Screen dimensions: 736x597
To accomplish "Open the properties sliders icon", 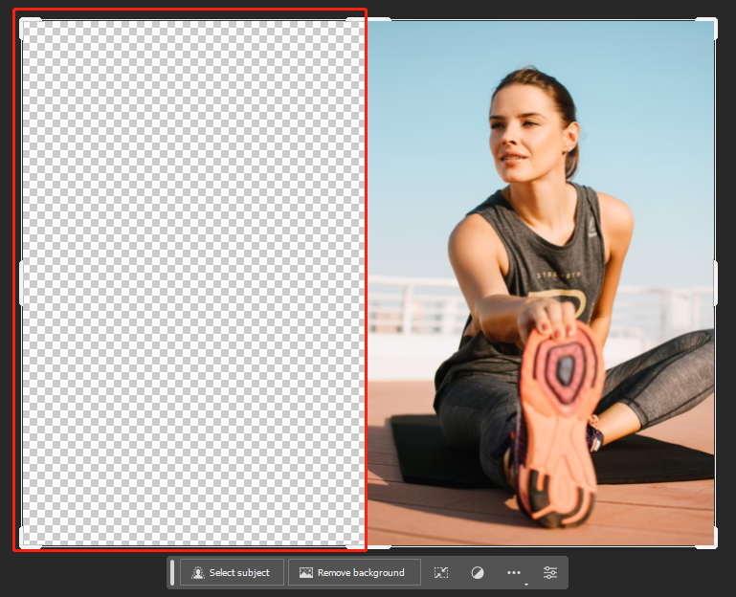I will pyautogui.click(x=550, y=572).
